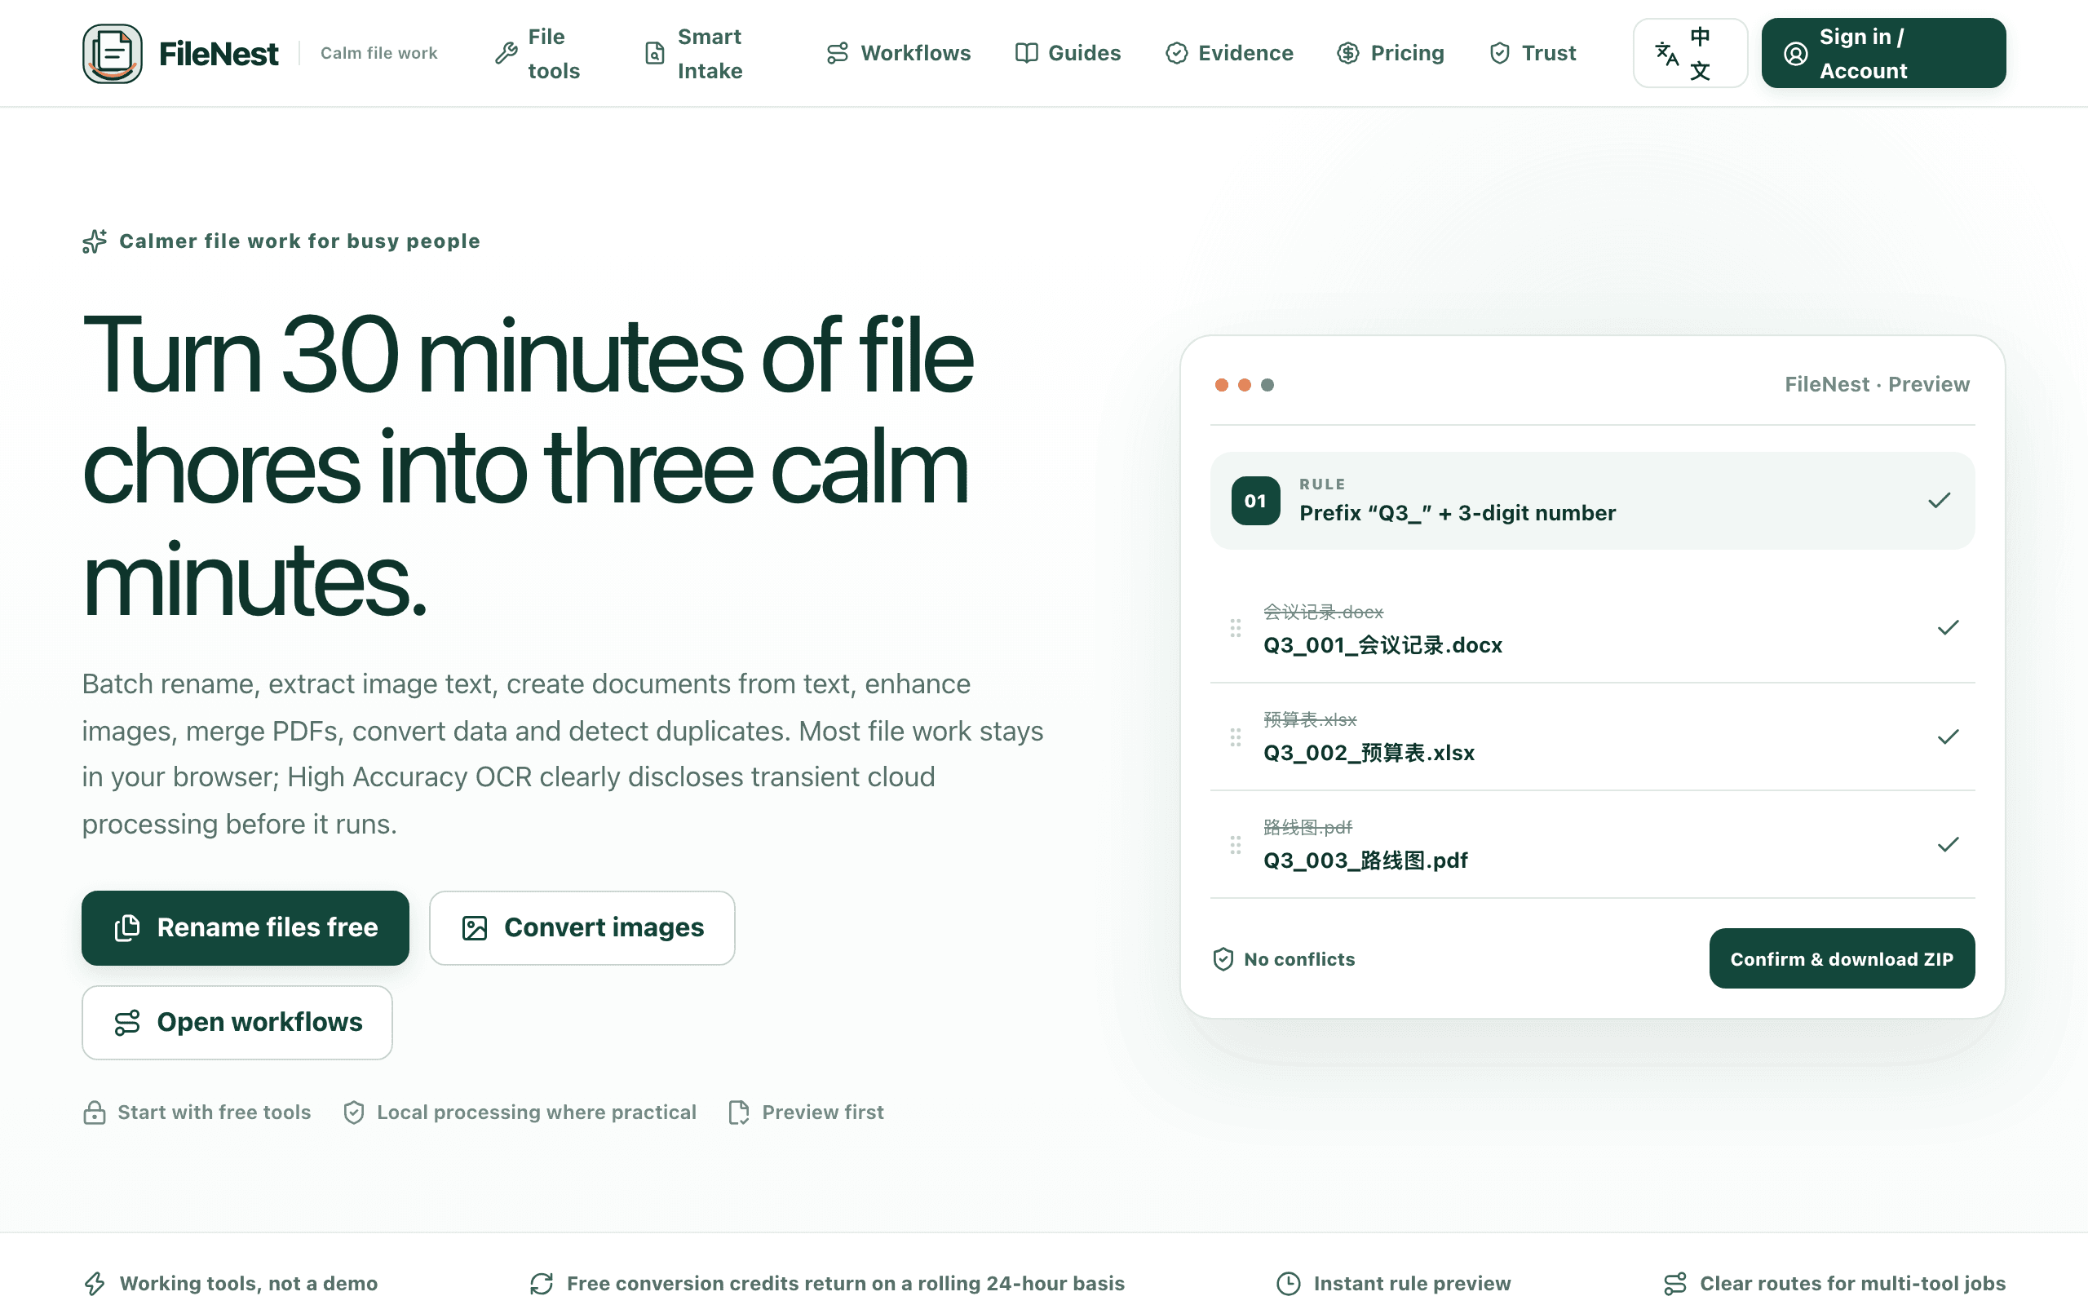Click the struck-through 预算表.xlsx filename
This screenshot has width=2088, height=1305.
(x=1310, y=719)
